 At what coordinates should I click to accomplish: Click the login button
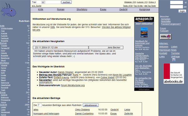click(x=182, y=11)
